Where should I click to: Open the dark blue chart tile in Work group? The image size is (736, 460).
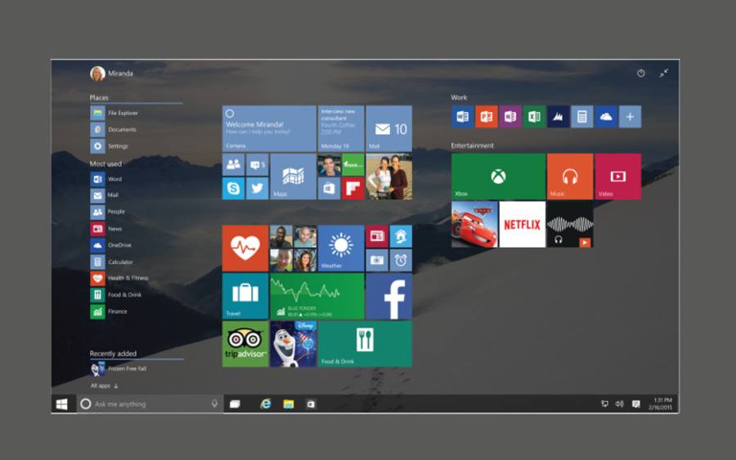pos(558,117)
